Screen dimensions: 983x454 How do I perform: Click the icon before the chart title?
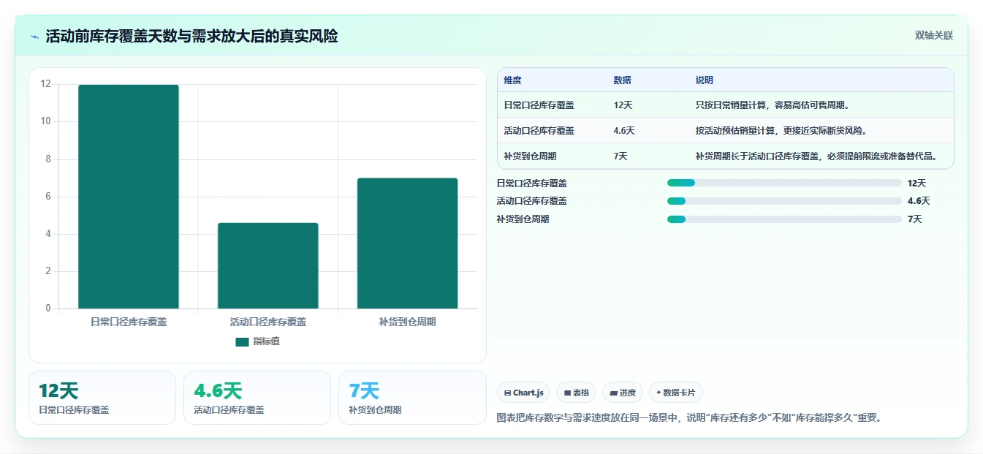[34, 37]
